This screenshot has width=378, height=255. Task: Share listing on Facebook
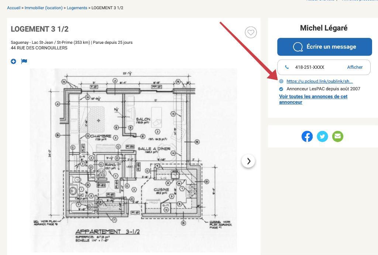[307, 136]
